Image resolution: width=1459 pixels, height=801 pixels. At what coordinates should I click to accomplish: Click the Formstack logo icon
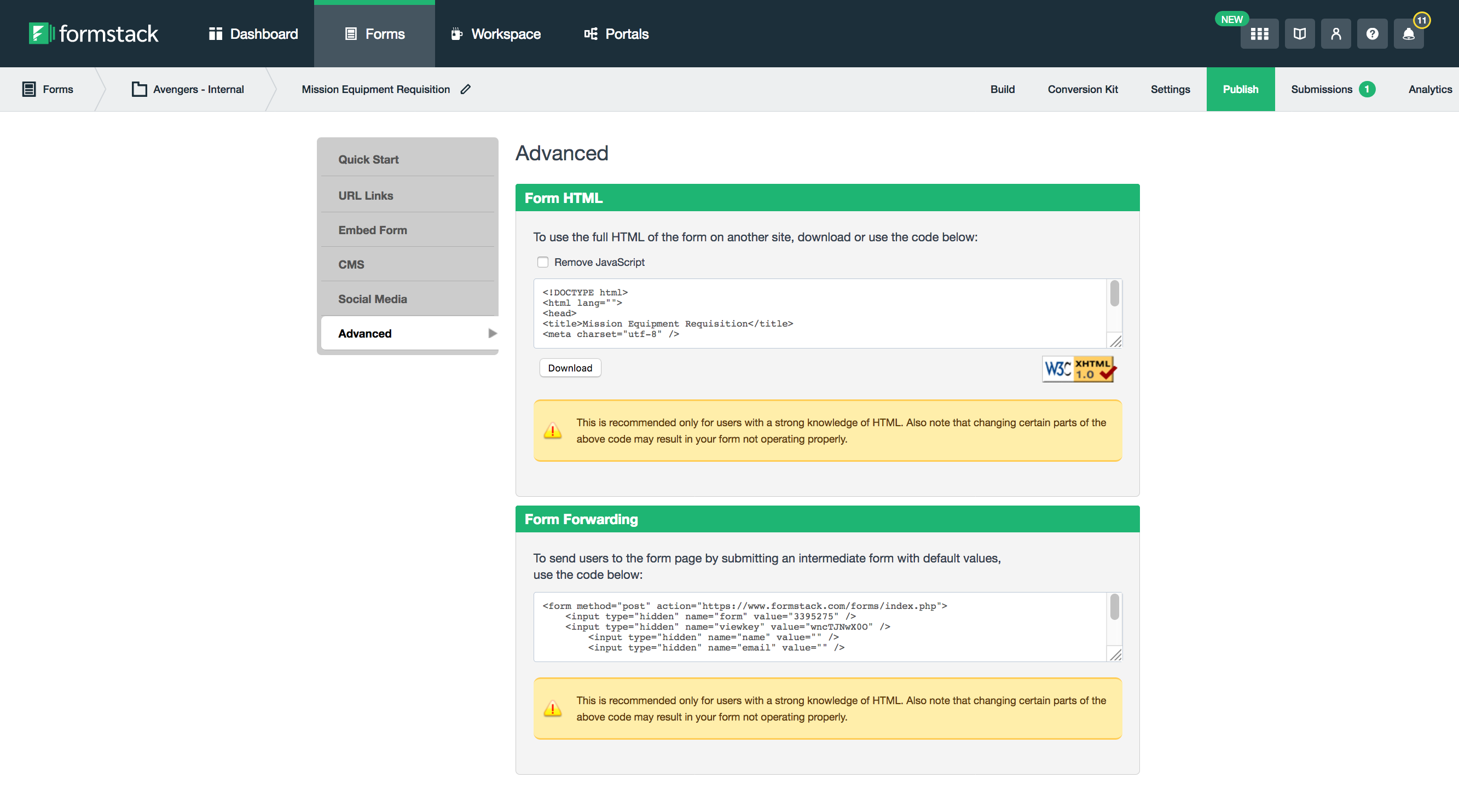(x=39, y=33)
